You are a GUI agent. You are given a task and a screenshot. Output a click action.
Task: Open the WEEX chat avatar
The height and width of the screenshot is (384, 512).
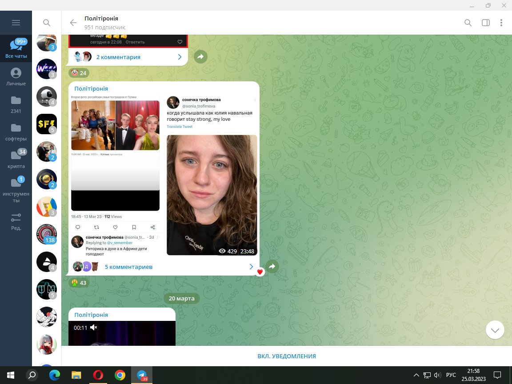point(47,69)
